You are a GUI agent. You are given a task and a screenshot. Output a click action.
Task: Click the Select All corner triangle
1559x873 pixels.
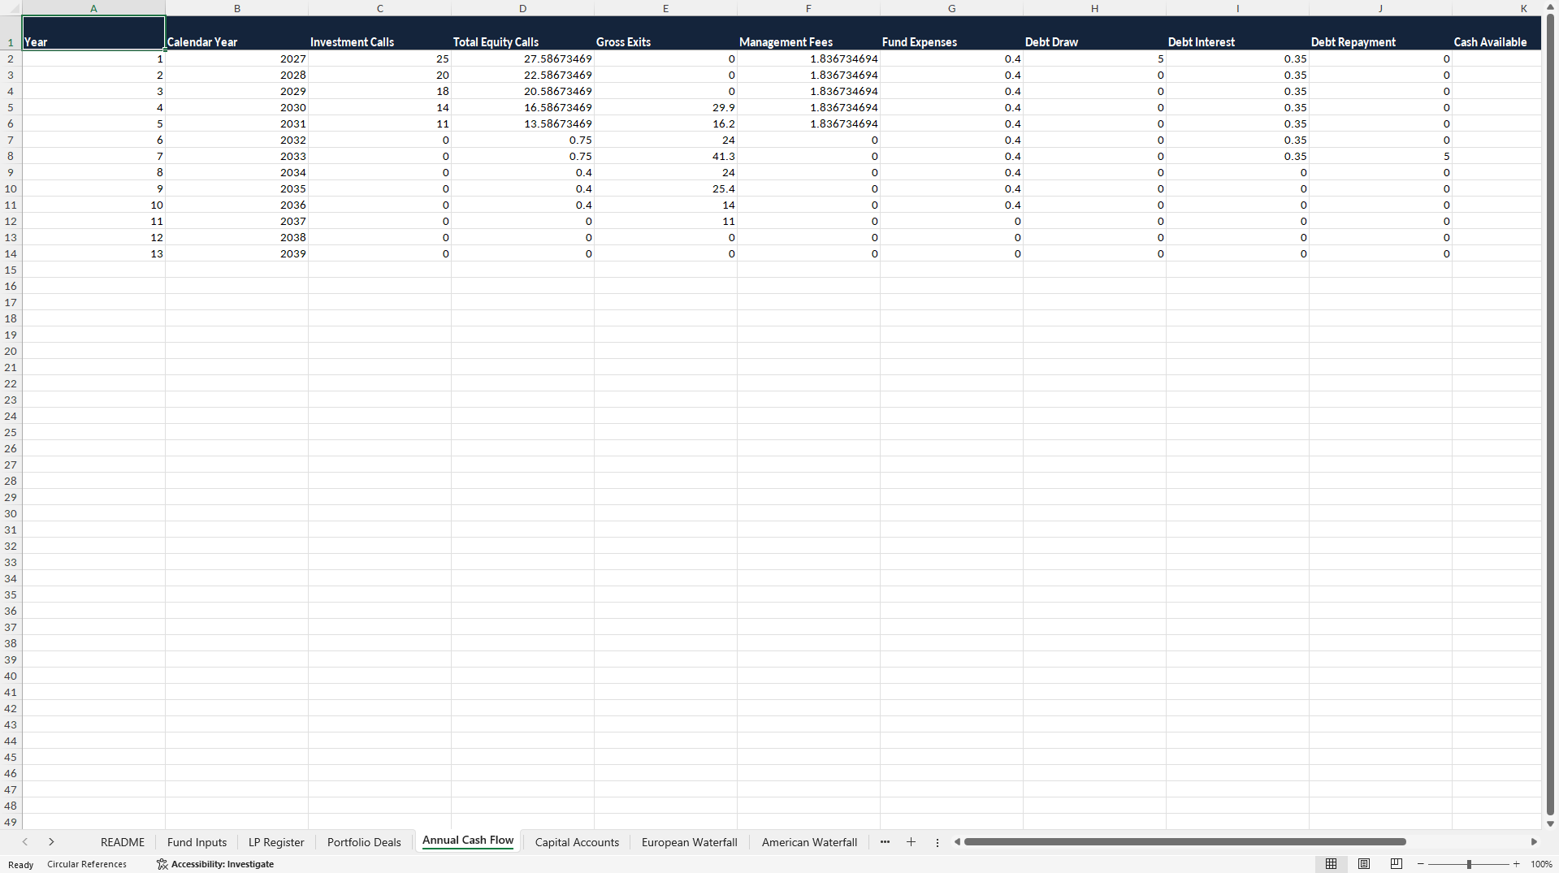11,8
